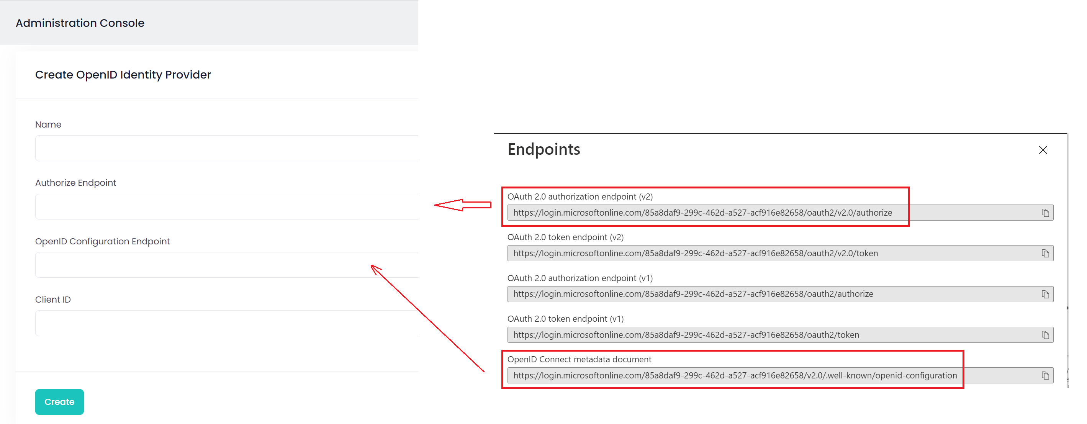Screen dimensions: 1087x424
Task: Copy the OAuth 2.0 authorization endpoint (v1) URL
Action: point(1045,295)
